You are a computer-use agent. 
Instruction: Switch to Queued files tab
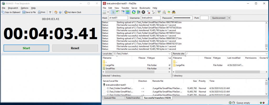113,98
